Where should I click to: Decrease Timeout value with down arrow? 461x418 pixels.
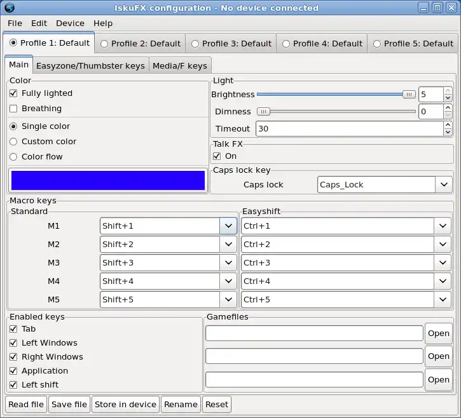pyautogui.click(x=448, y=132)
